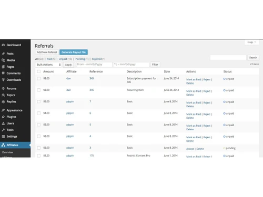The image size is (263, 197).
Task: Click the Downloads icon in sidebar
Action: (3, 80)
